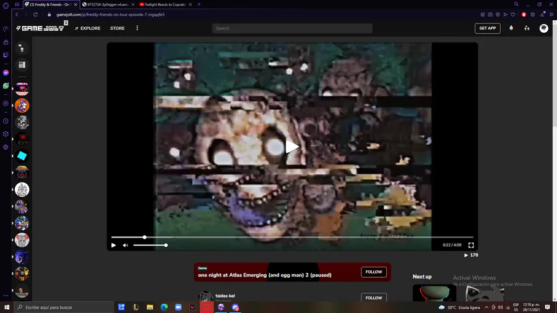Screen dimensions: 557x313
Task: Open the Opera GX menu logo
Action: click(6, 5)
